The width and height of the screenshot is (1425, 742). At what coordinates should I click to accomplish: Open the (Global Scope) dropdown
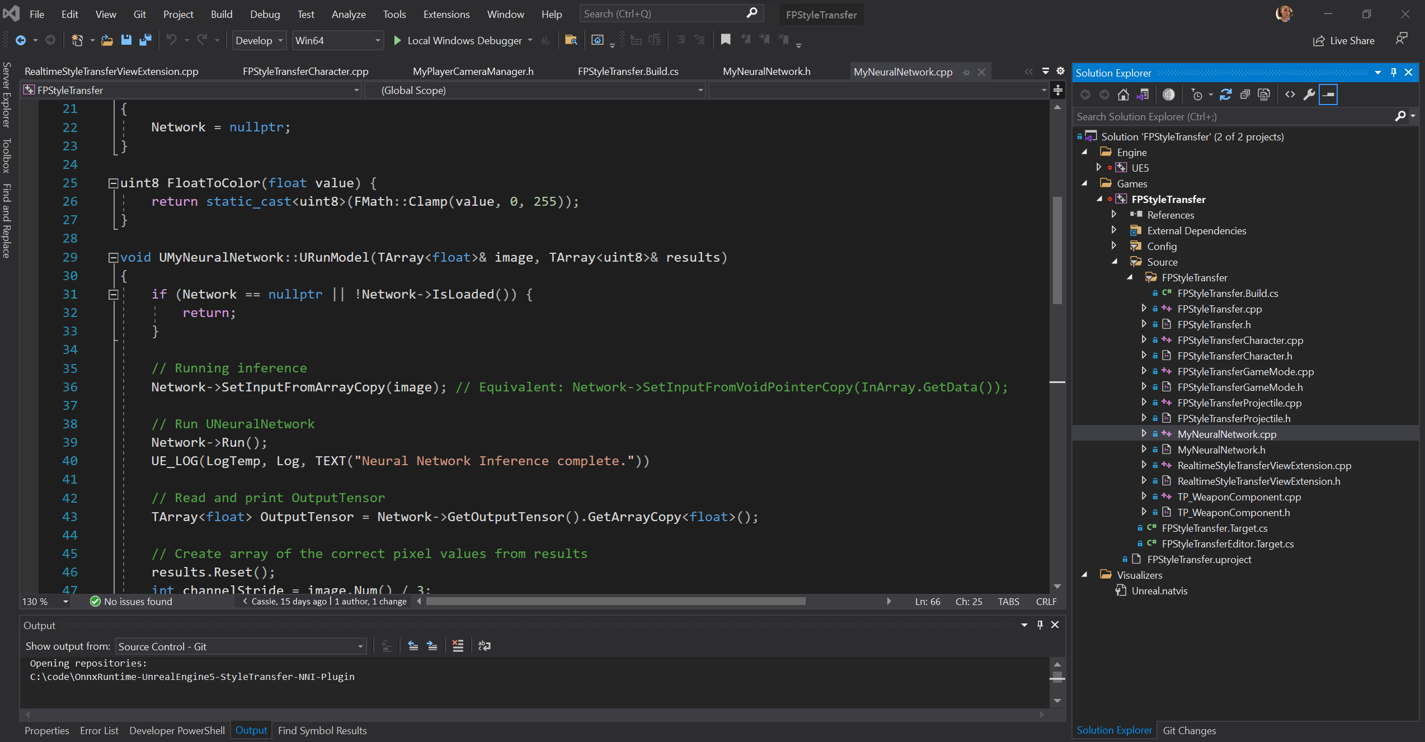(x=534, y=90)
